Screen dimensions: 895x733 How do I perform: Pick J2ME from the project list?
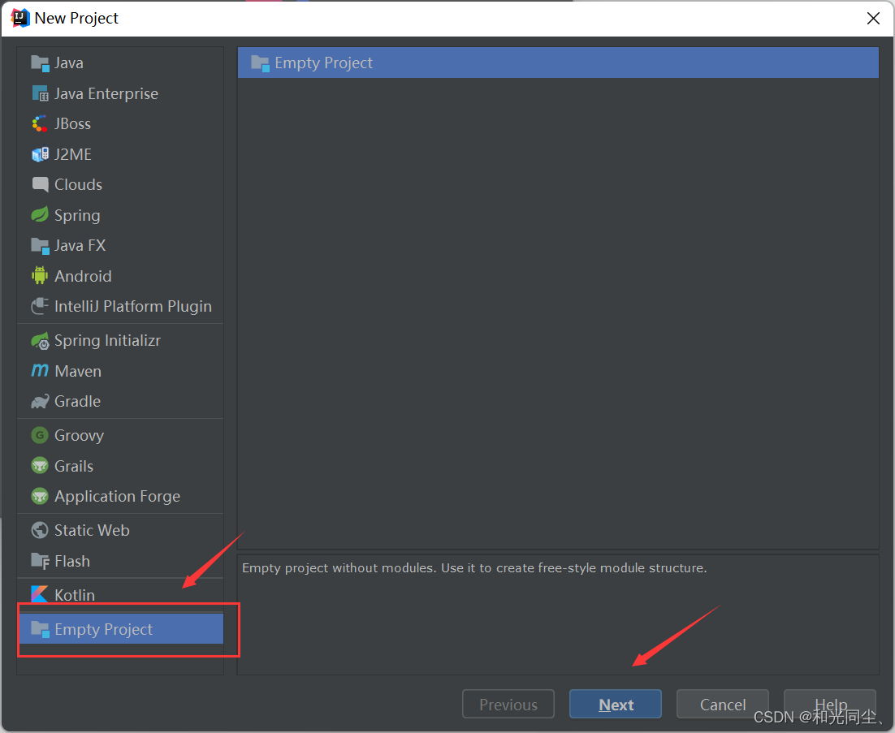120,154
